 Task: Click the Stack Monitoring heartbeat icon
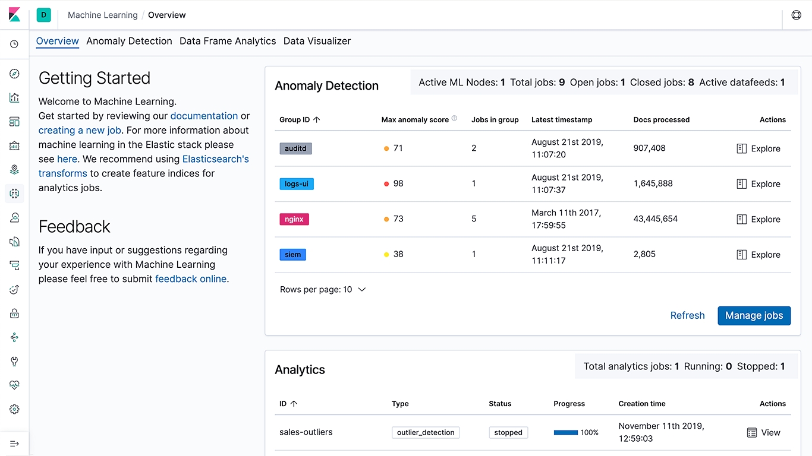pyautogui.click(x=14, y=385)
